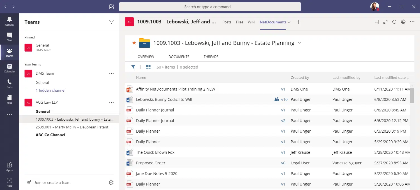Image resolution: width=420 pixels, height=190 pixels.
Task: Open version v6 of Proposed Order
Action: [283, 163]
